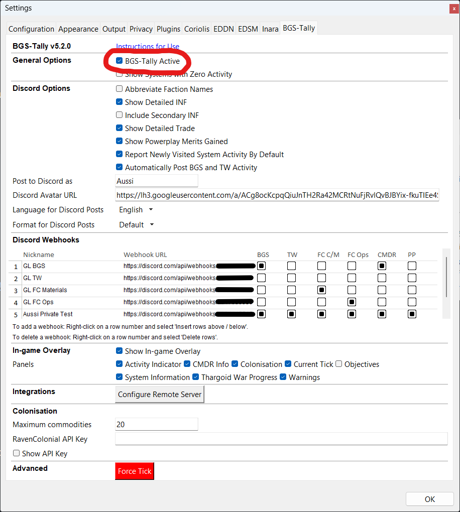Click the Post to Discord as field
Image resolution: width=460 pixels, height=512 pixels.
pyautogui.click(x=157, y=181)
